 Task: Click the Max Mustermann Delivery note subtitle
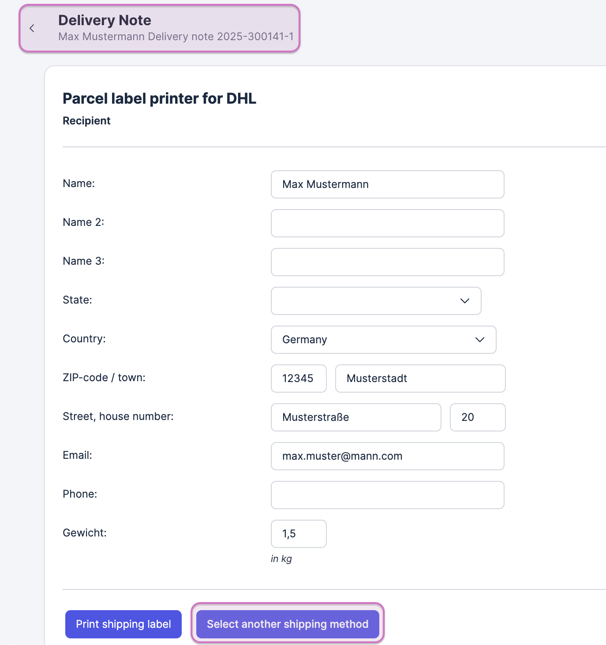point(176,37)
